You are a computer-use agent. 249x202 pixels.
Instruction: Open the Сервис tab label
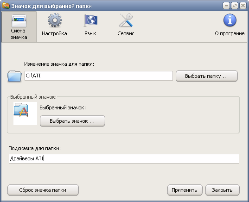click(x=126, y=33)
